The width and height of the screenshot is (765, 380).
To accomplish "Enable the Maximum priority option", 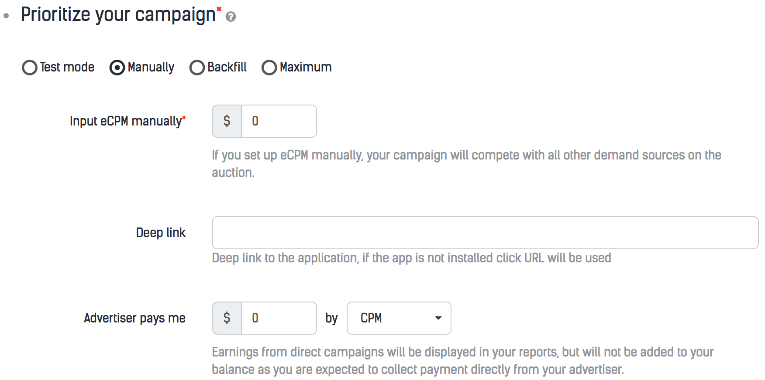I will [x=269, y=68].
